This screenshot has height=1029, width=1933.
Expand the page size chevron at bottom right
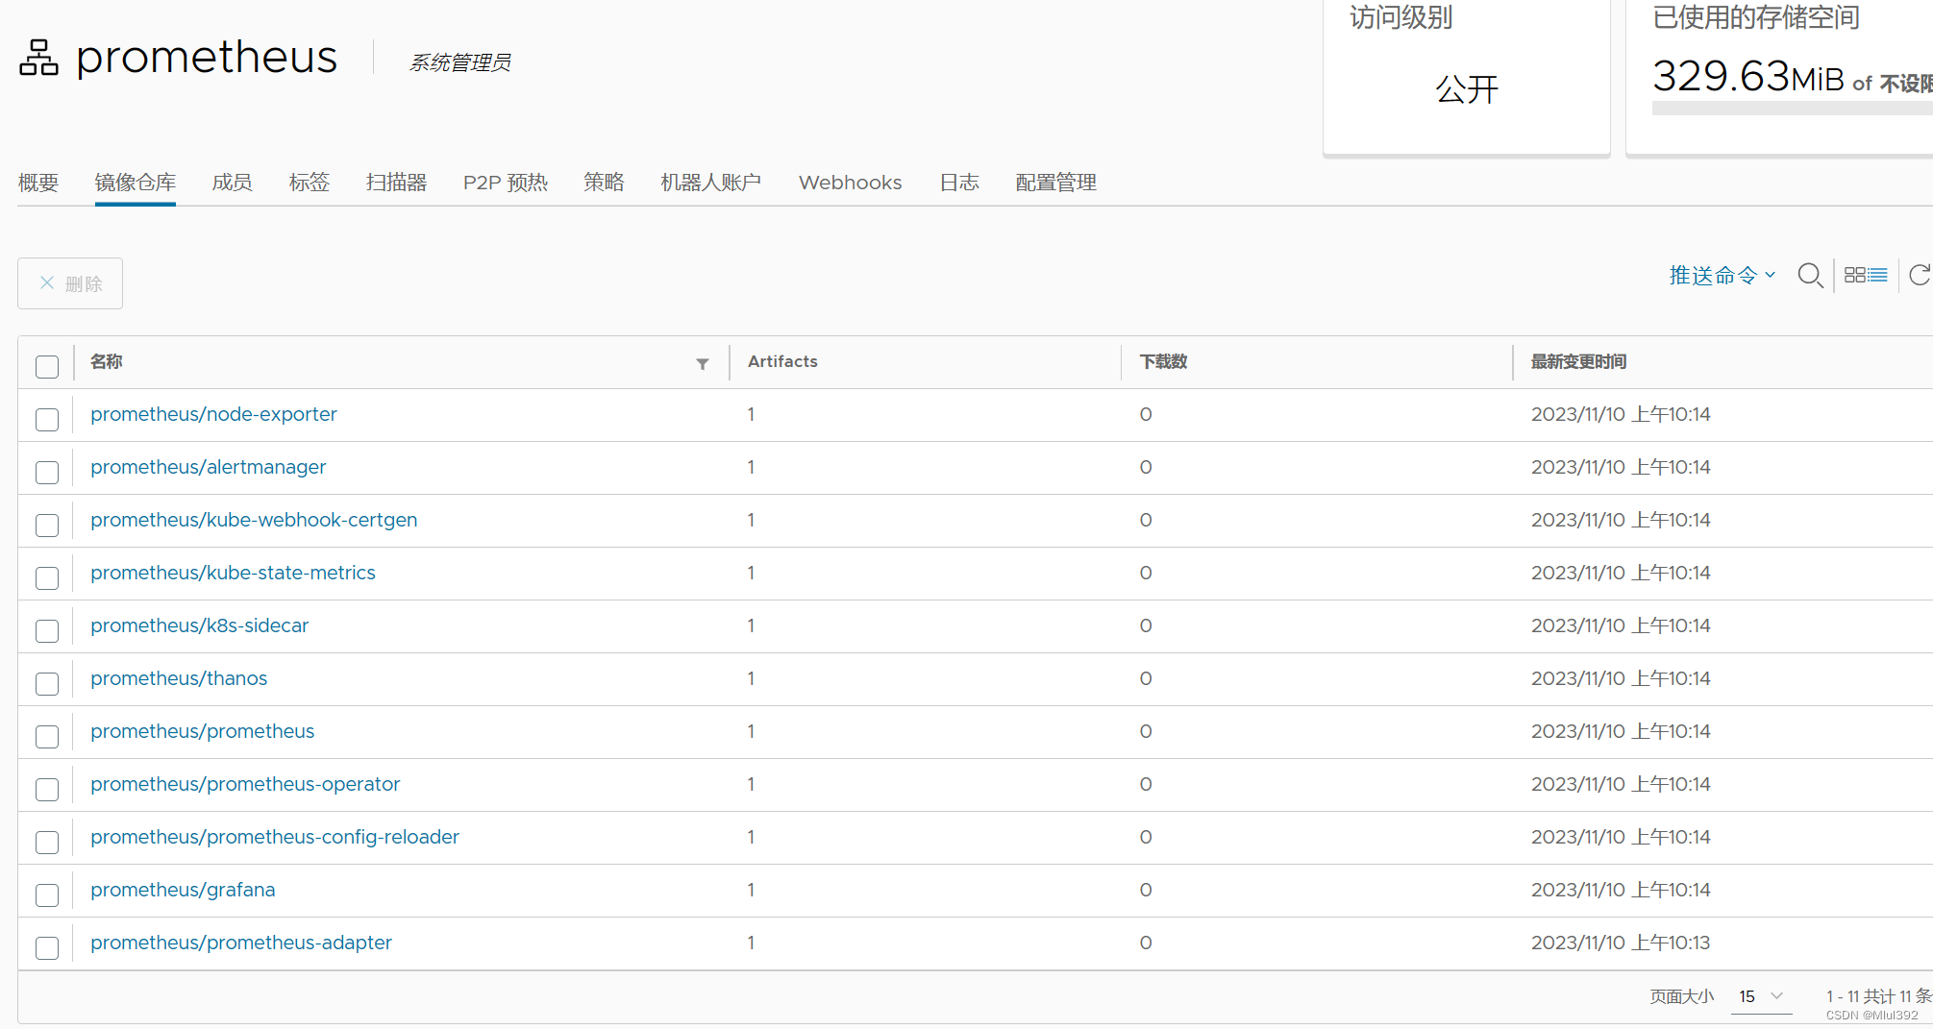tap(1778, 996)
